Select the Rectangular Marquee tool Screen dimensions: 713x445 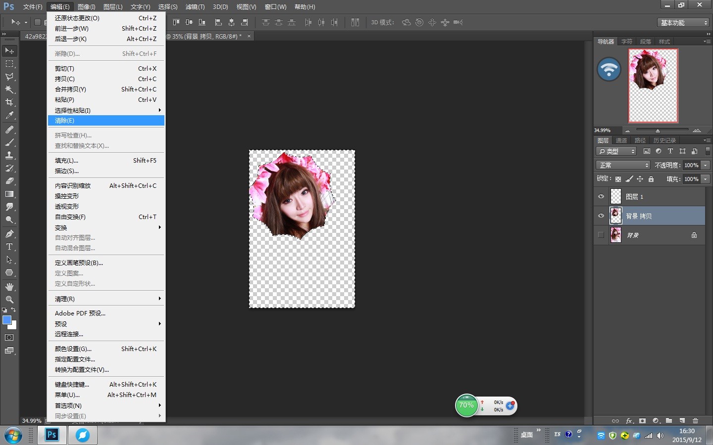coord(9,64)
